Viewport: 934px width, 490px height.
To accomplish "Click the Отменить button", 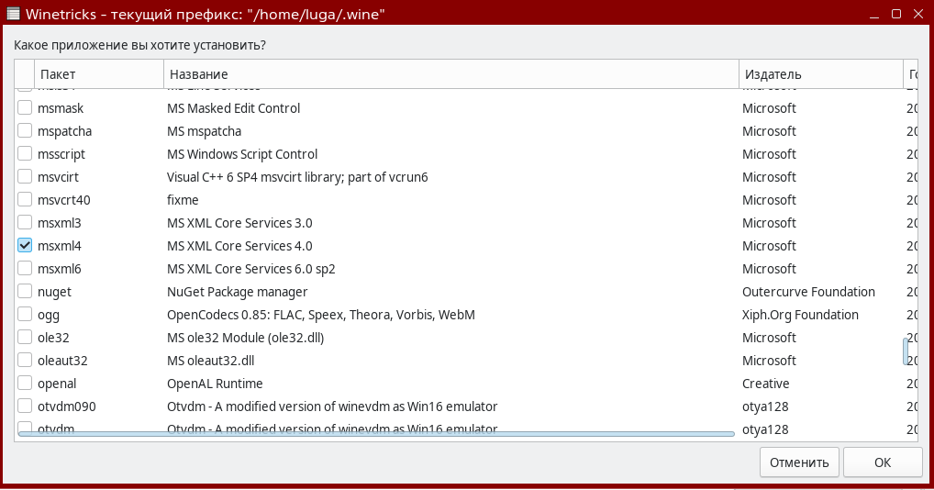I will pyautogui.click(x=799, y=462).
